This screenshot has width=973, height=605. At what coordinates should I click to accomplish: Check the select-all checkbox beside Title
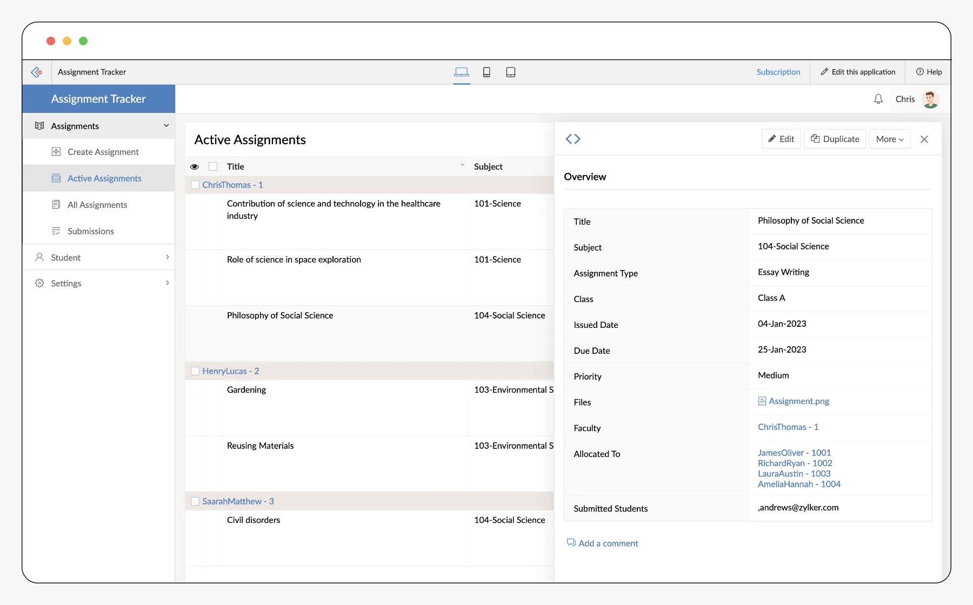[x=213, y=166]
